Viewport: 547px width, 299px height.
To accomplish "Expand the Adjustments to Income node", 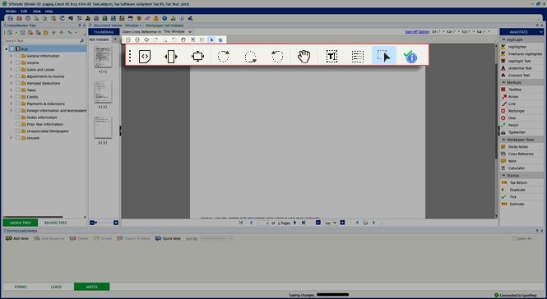I will (x=12, y=76).
